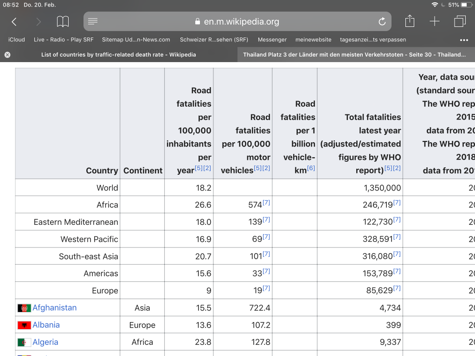Open the share sheet icon

[x=410, y=21]
